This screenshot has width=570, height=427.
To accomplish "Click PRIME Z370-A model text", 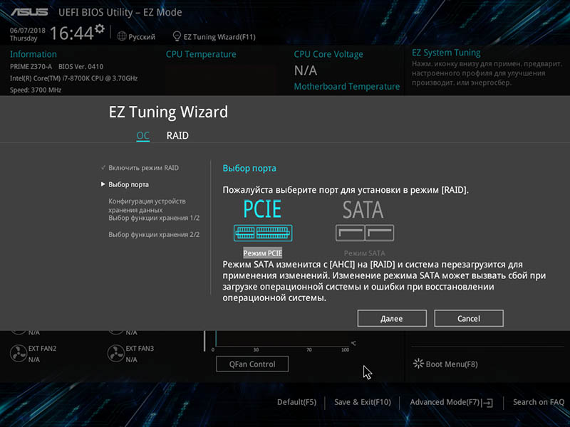I will coord(31,66).
